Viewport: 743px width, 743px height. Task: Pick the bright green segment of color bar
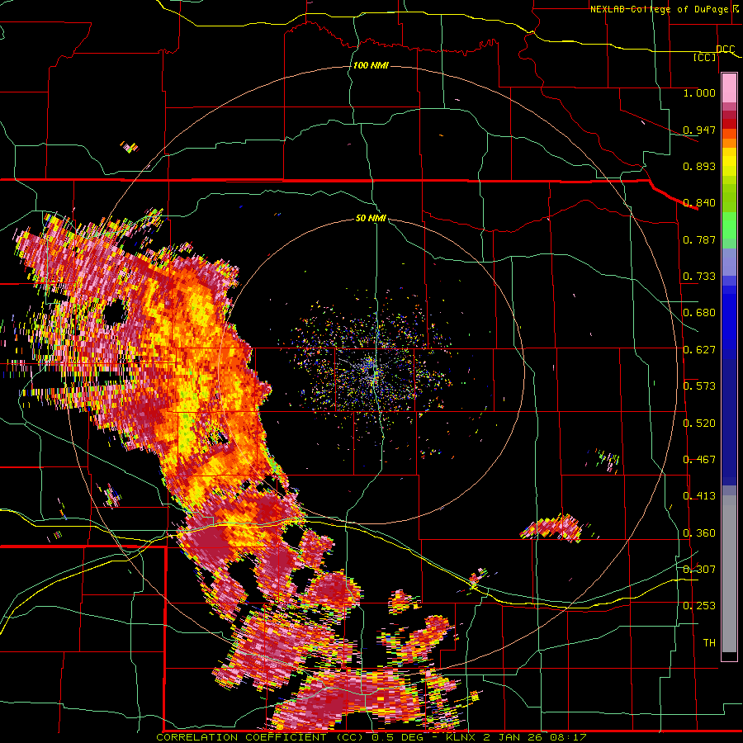click(729, 225)
